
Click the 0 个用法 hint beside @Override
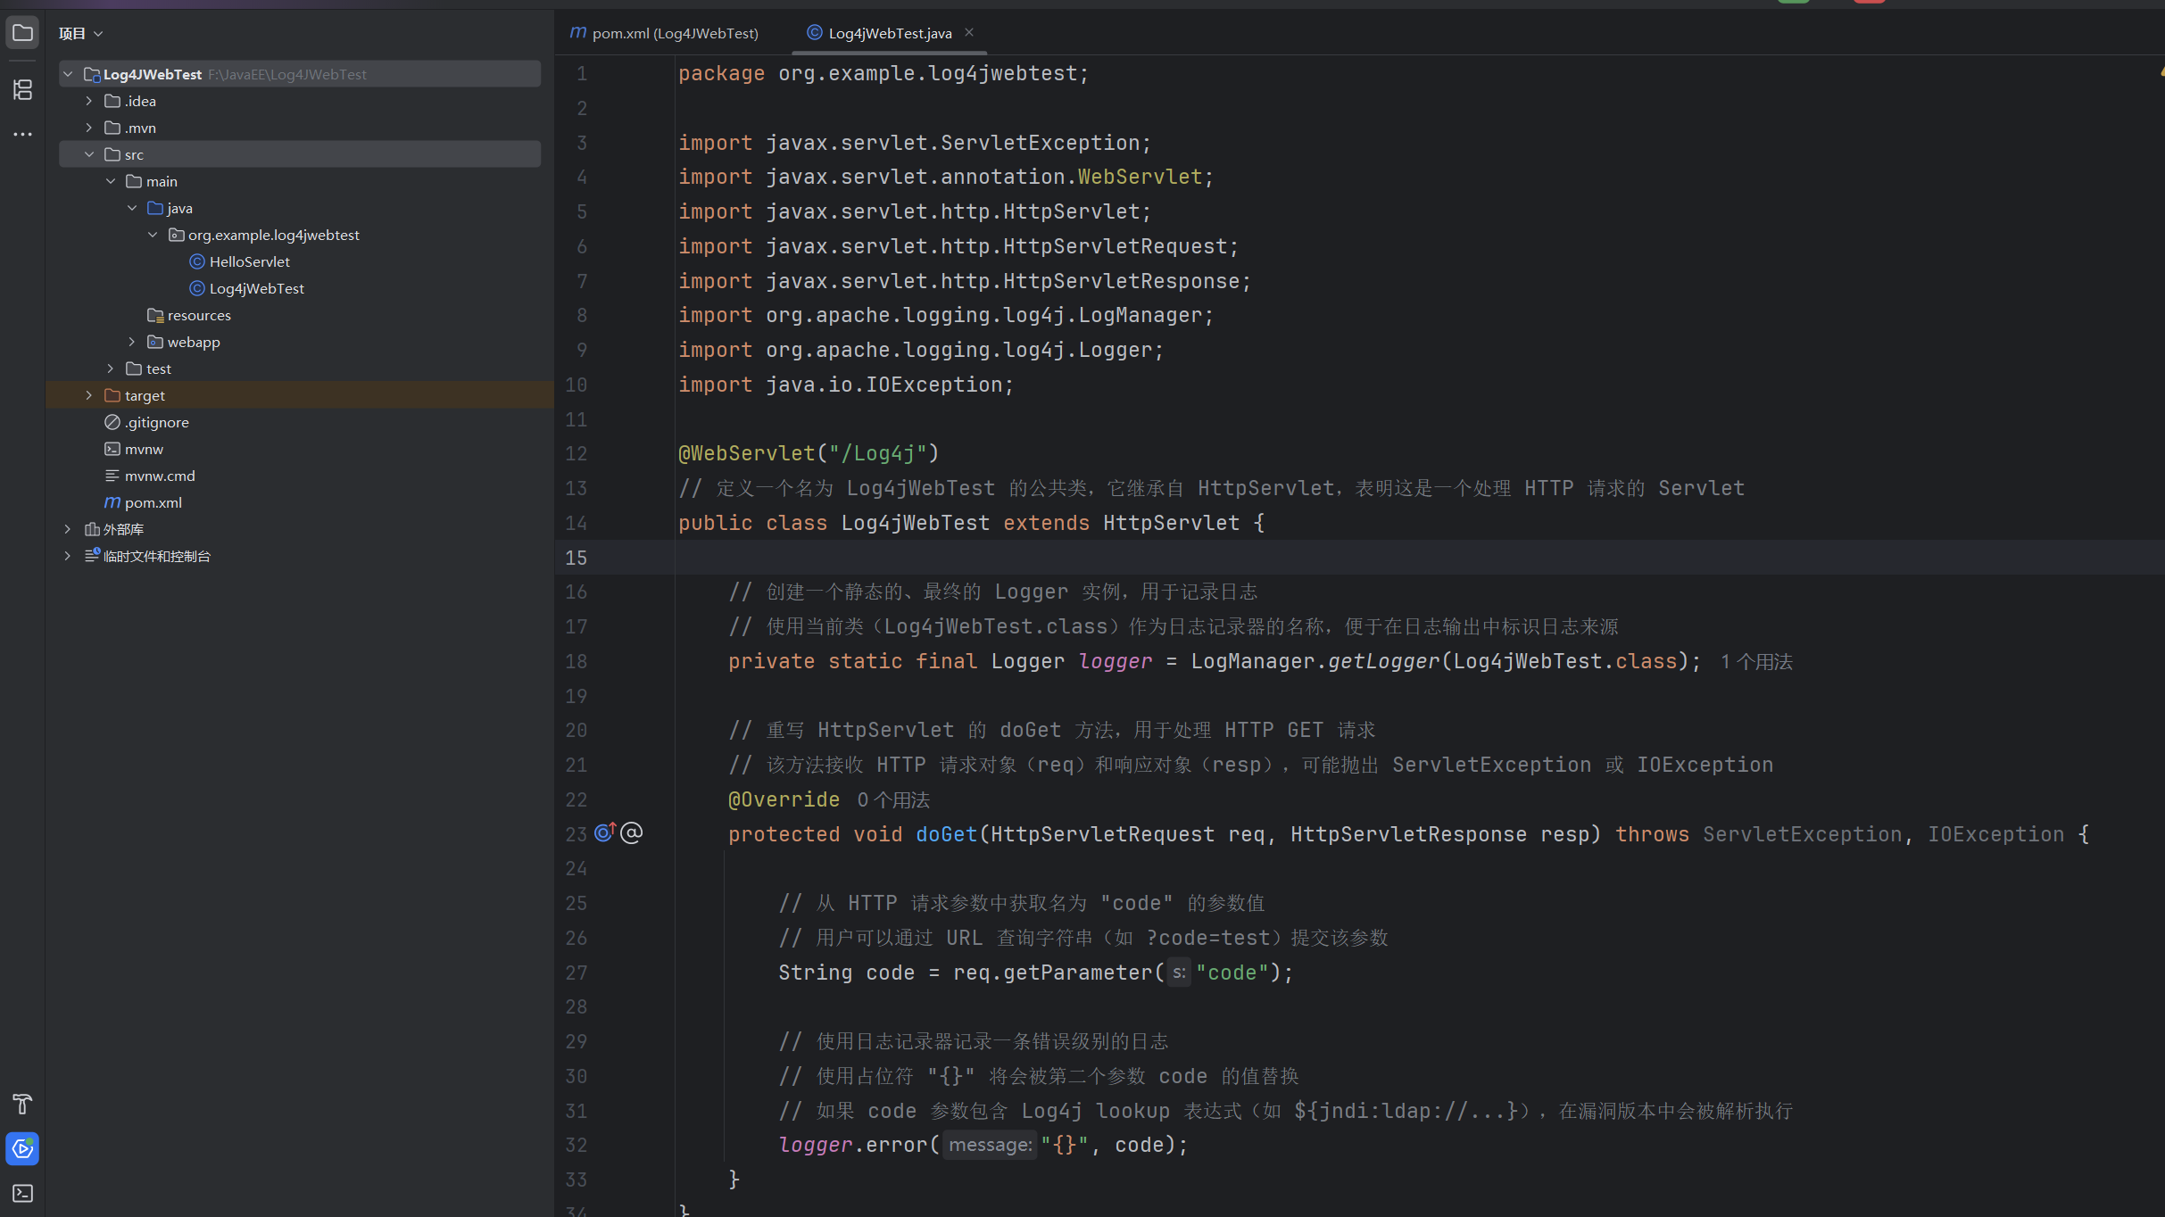[x=893, y=800]
